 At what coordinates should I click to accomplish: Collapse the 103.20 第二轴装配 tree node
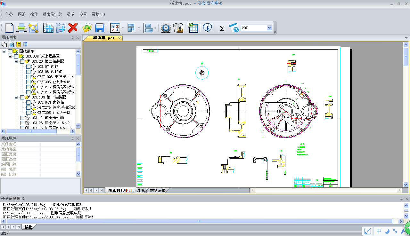(x=16, y=61)
